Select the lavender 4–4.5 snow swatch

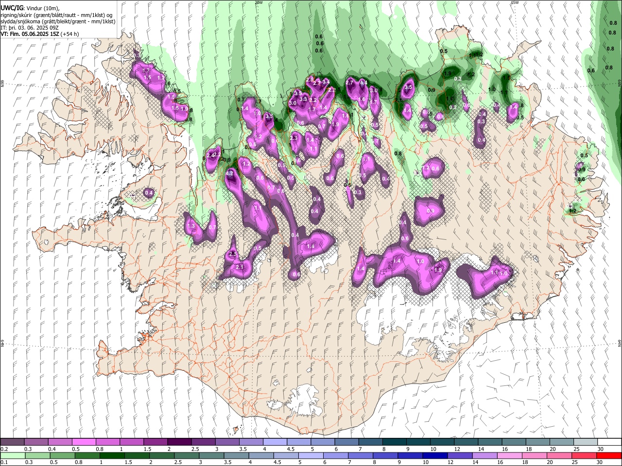pyautogui.click(x=274, y=442)
